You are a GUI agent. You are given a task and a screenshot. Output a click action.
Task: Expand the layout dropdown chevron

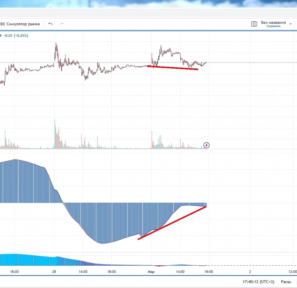[x=290, y=24]
